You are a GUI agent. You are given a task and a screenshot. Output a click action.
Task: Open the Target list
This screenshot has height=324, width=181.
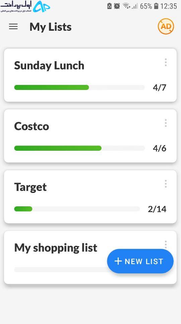(90, 197)
